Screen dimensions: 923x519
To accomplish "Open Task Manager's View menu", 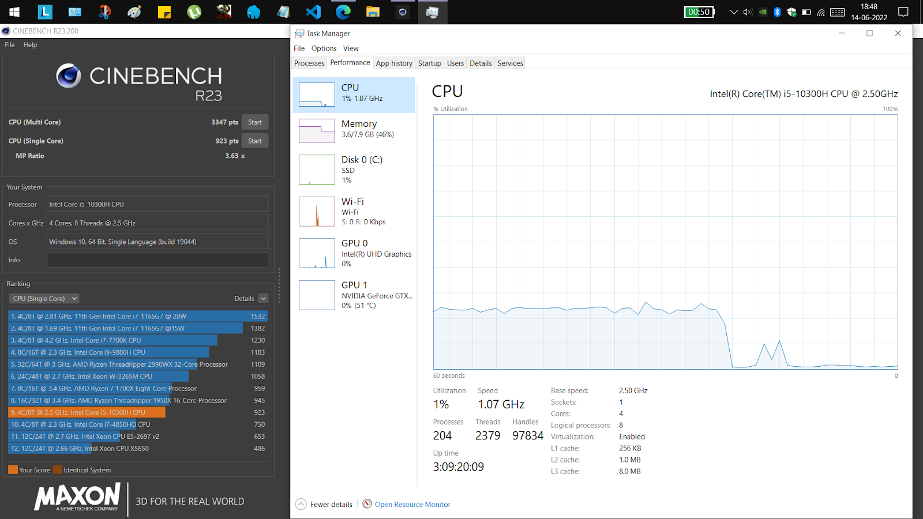I will (x=351, y=48).
